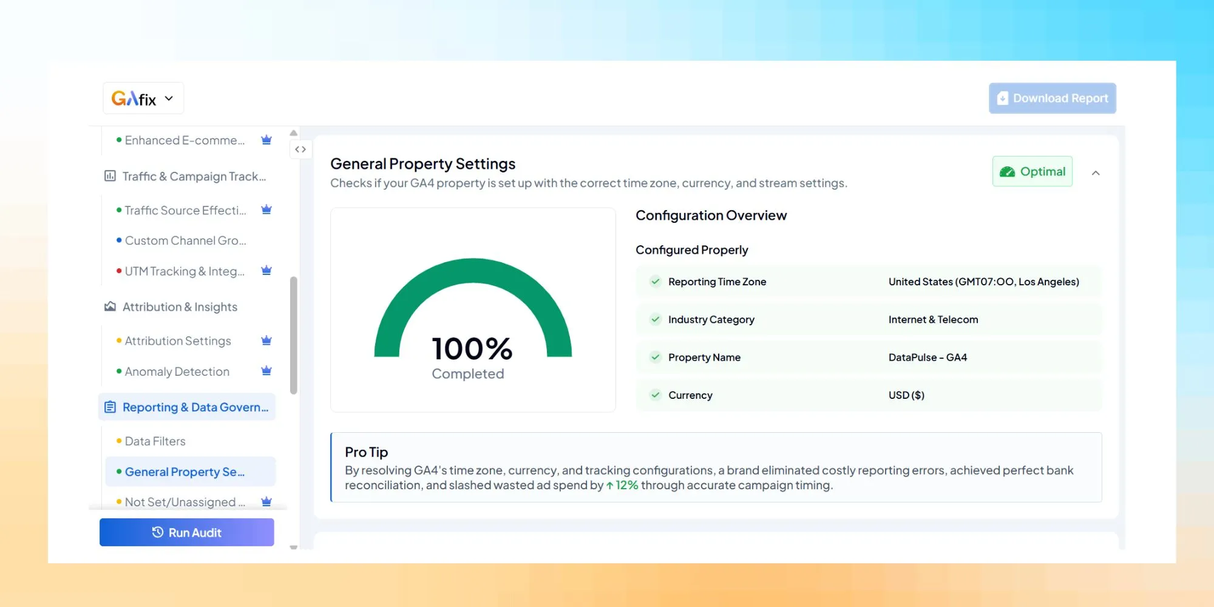Click the Run Audit button

(x=186, y=532)
